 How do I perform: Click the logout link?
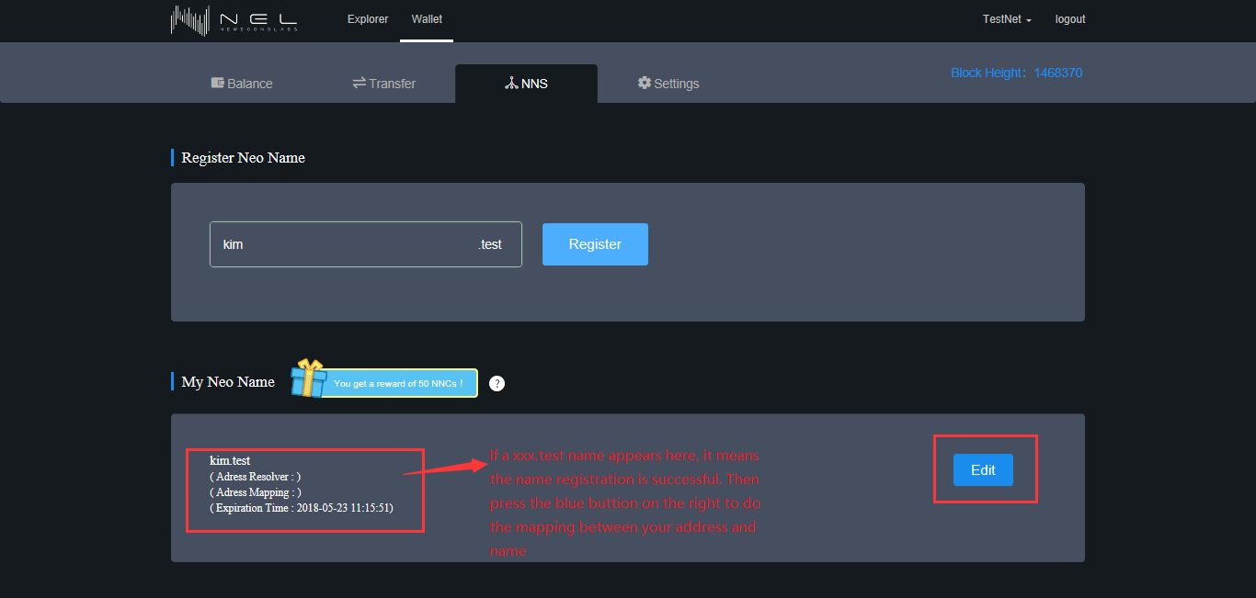point(1070,19)
